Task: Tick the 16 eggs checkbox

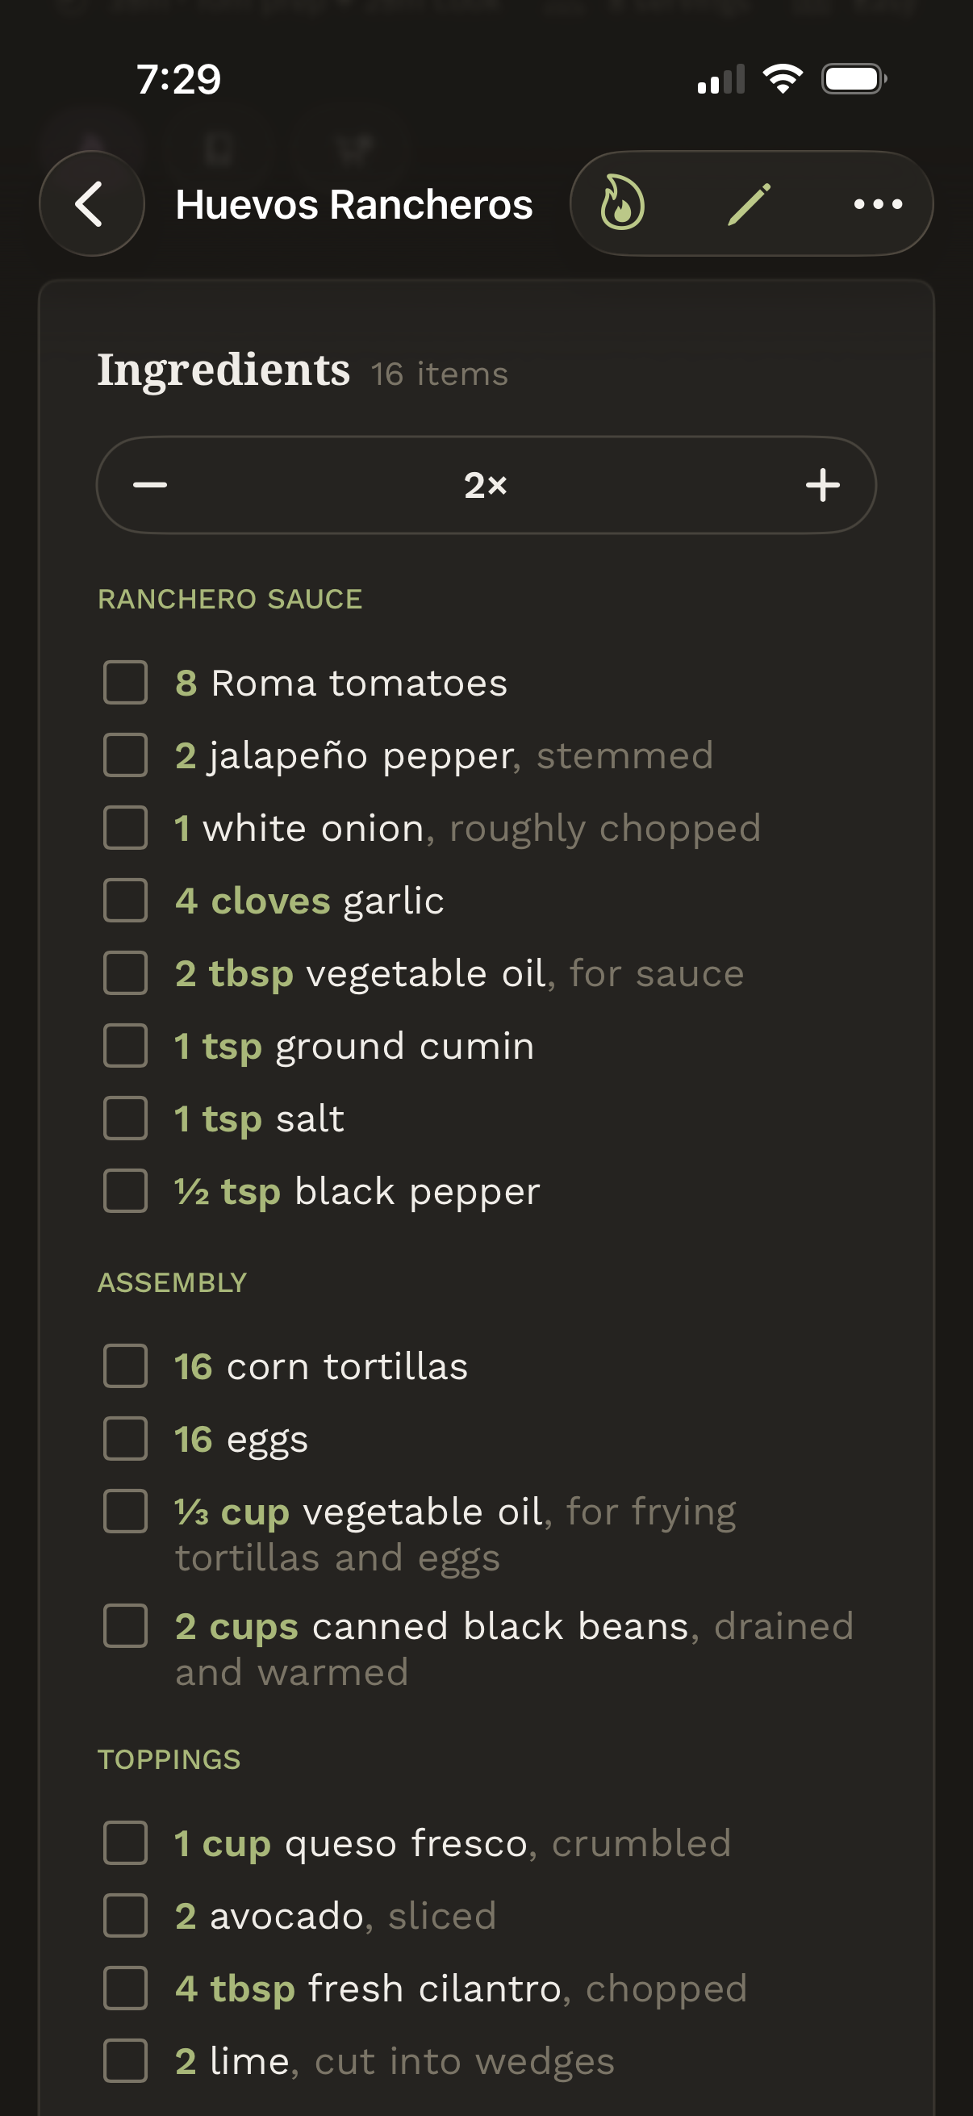Action: click(126, 1439)
